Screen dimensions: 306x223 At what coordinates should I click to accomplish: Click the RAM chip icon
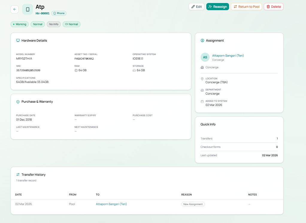(x=76, y=70)
